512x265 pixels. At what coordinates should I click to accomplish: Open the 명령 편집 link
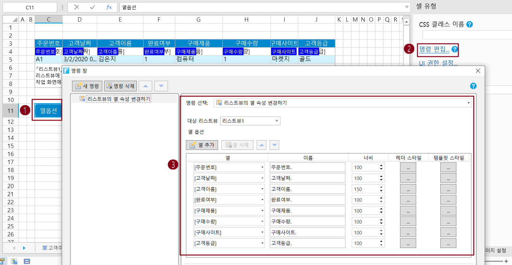point(434,49)
